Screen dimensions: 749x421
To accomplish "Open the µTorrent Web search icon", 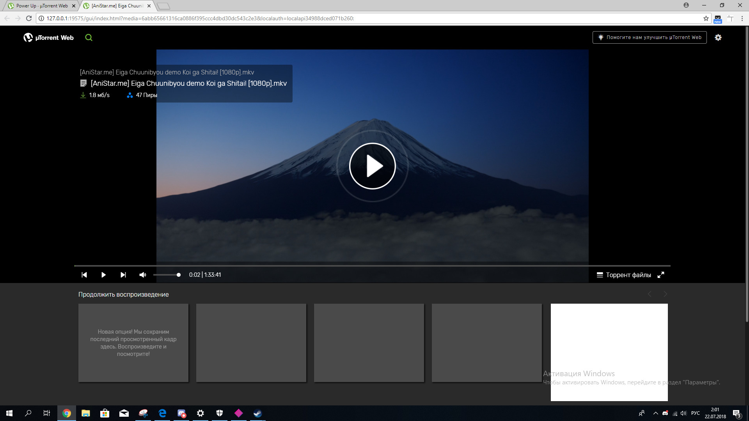I will click(89, 37).
